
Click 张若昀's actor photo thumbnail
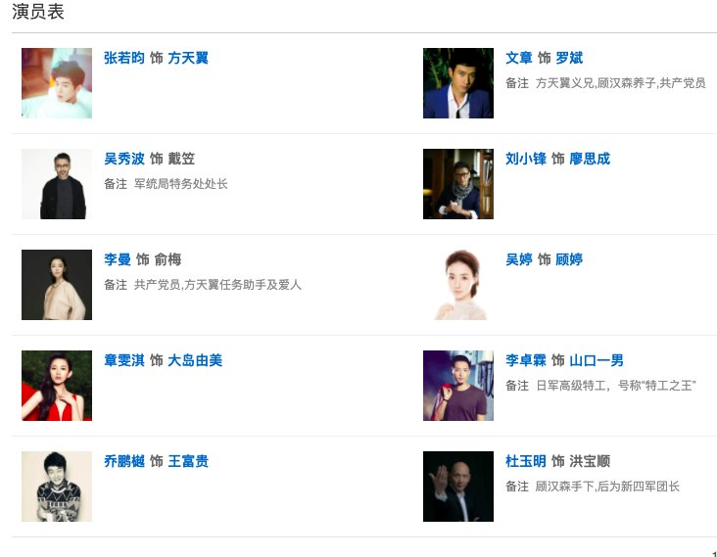[x=57, y=83]
